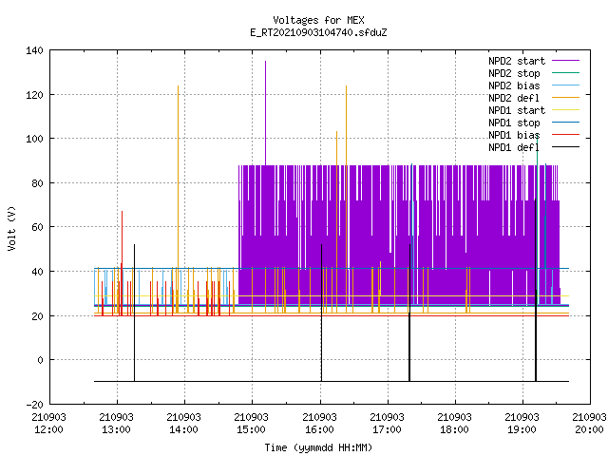Click the plot title Voltages for MEX
This screenshot has width=608, height=456.
tap(319, 20)
